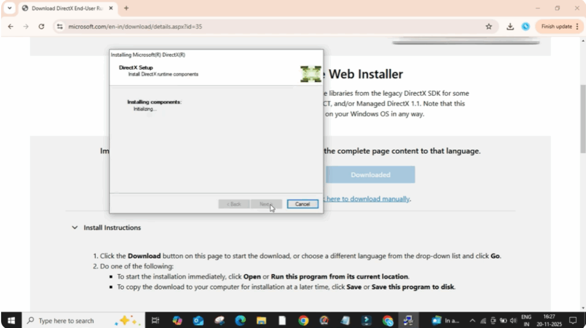The height and width of the screenshot is (328, 586).
Task: View site information icon in address bar
Action: [x=60, y=26]
